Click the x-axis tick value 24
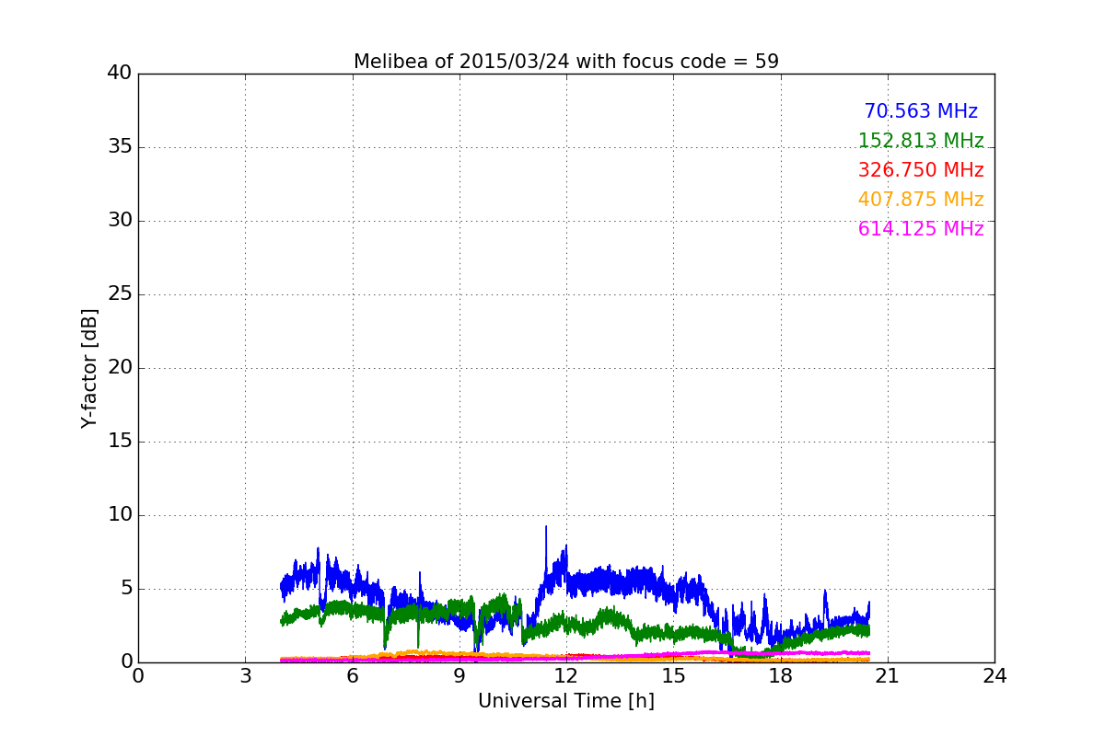 pyautogui.click(x=994, y=676)
